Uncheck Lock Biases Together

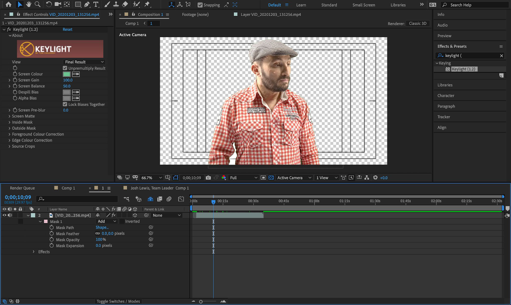(65, 104)
